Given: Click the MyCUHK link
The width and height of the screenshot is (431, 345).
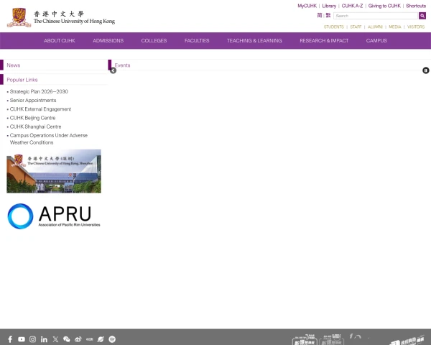Looking at the screenshot, I should point(307,6).
